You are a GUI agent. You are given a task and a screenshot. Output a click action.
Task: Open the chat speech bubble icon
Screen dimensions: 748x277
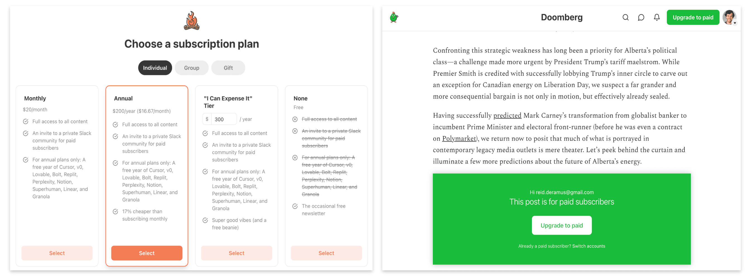click(x=641, y=17)
